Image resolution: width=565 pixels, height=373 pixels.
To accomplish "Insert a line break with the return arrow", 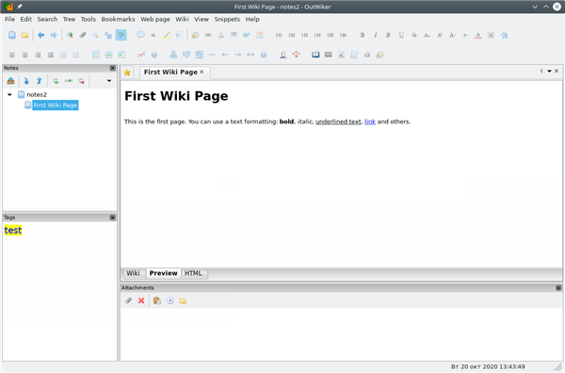I will coord(247,35).
